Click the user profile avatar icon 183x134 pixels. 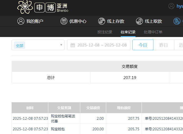coord(171,6)
